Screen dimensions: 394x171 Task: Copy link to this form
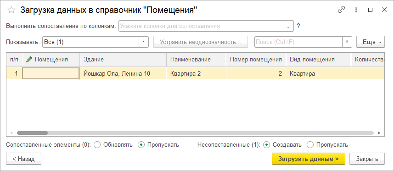click(x=341, y=10)
